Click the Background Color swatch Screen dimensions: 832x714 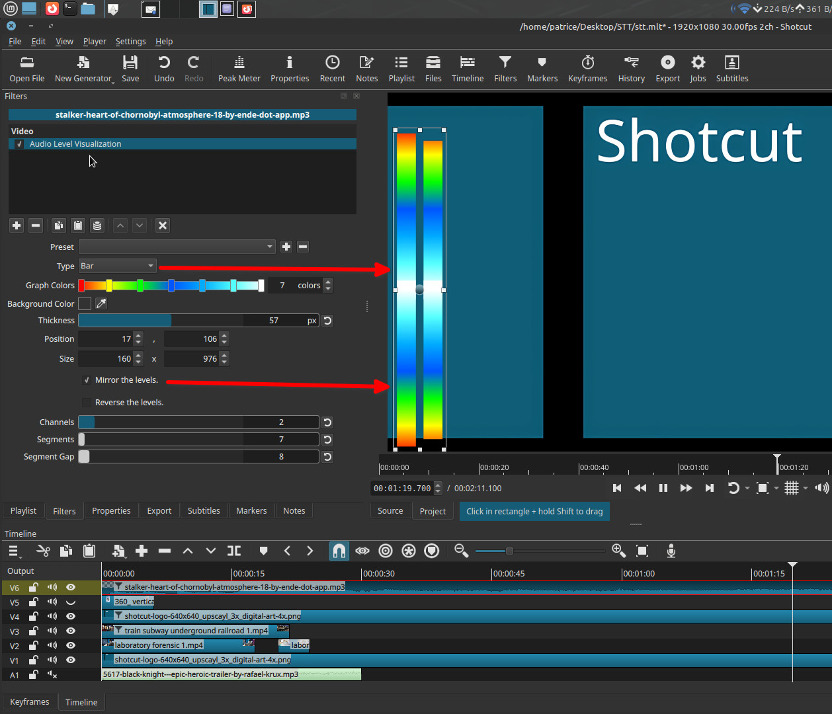pos(85,303)
